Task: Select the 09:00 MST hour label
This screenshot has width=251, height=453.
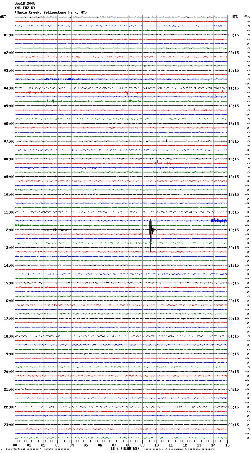Action: 9,177
